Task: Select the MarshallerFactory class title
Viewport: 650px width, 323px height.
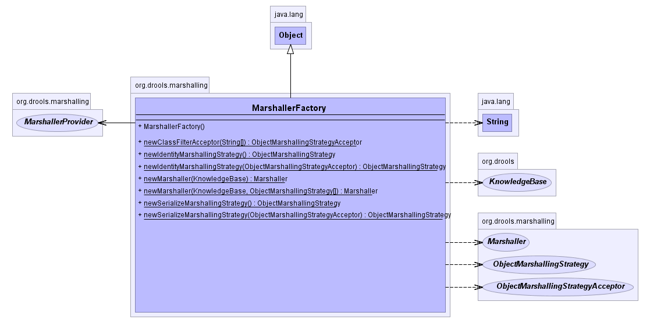Action: [x=289, y=108]
